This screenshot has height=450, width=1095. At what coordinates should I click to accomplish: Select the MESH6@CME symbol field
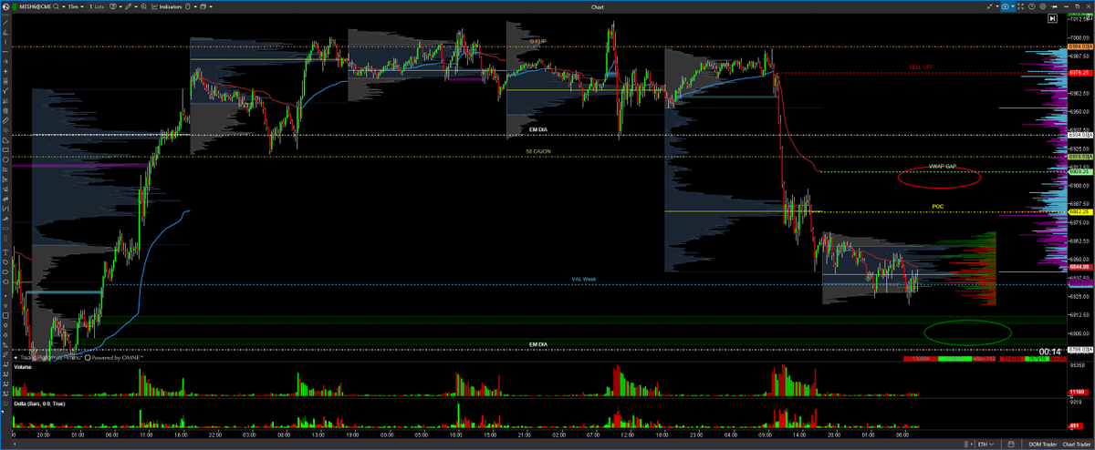click(x=35, y=7)
